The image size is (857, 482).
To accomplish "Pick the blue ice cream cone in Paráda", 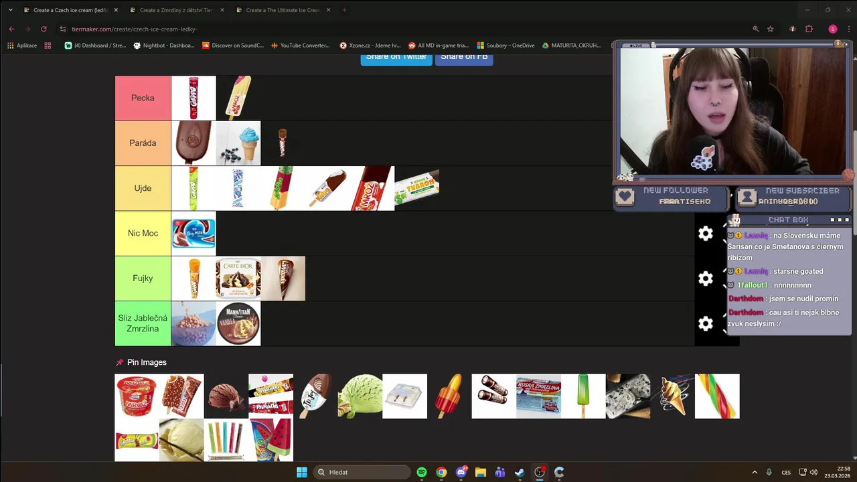I will (238, 143).
